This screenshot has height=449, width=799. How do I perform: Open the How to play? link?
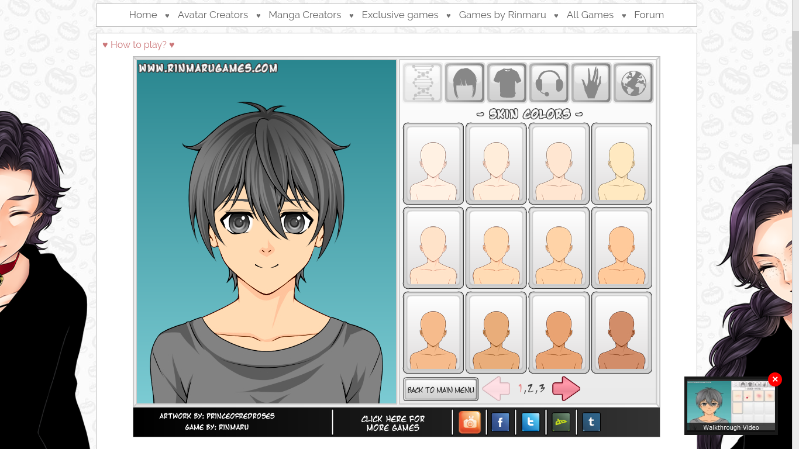pos(139,44)
